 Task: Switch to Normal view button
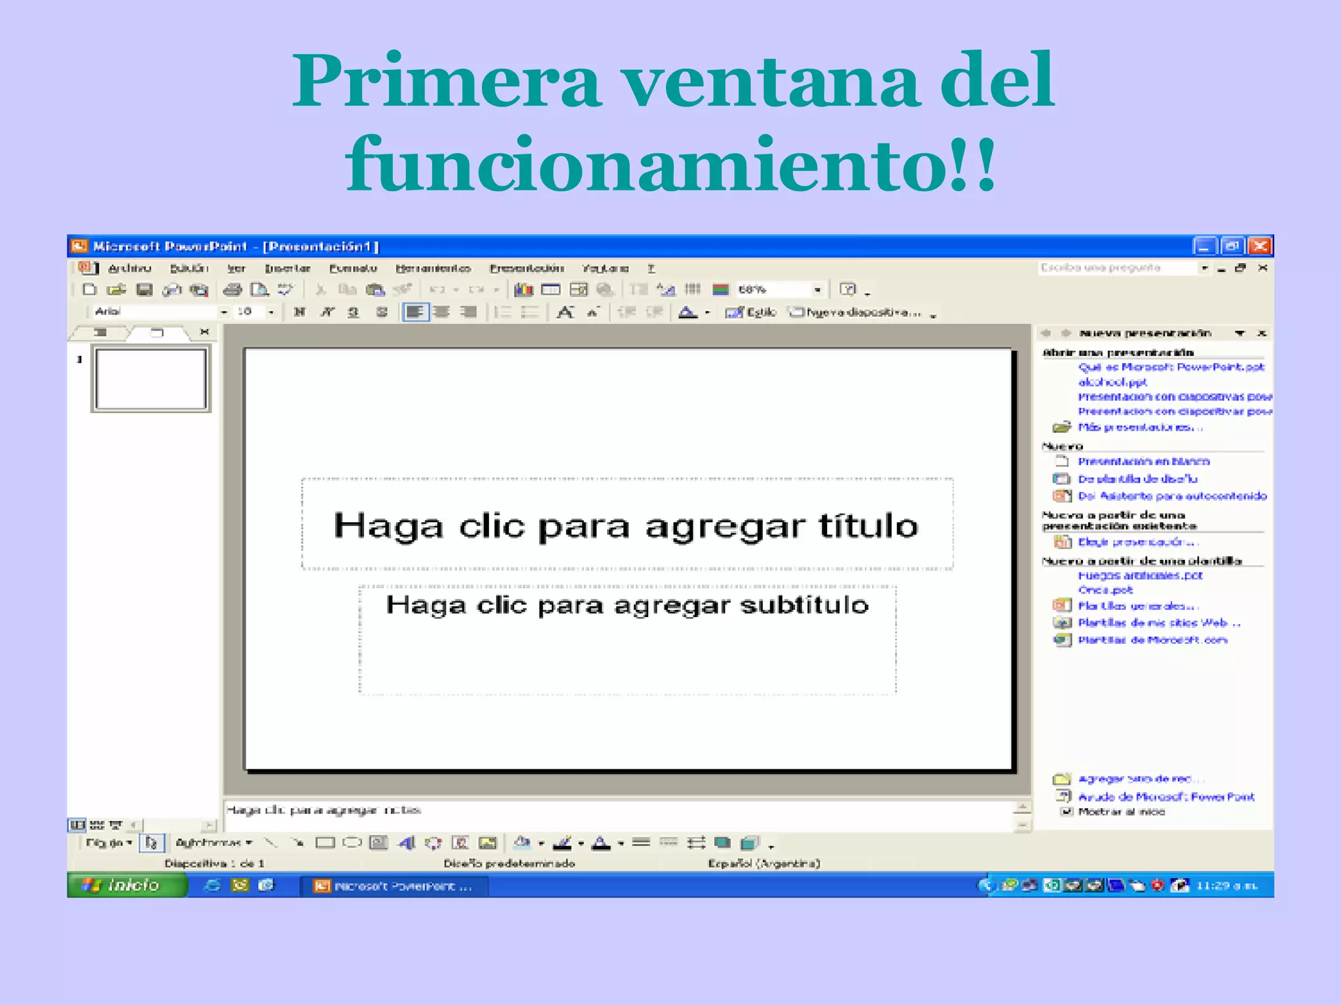[78, 824]
